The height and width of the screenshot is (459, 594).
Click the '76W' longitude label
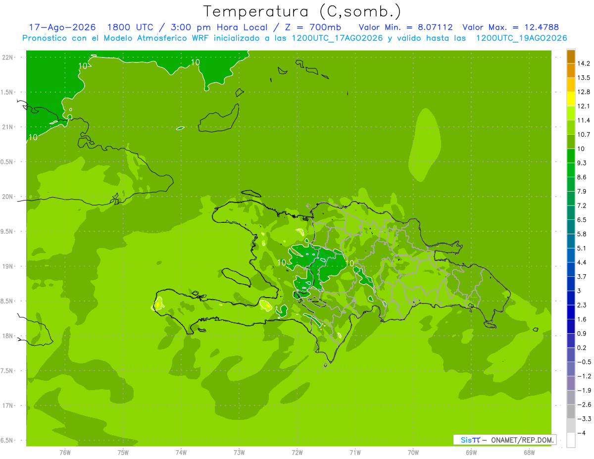click(65, 452)
